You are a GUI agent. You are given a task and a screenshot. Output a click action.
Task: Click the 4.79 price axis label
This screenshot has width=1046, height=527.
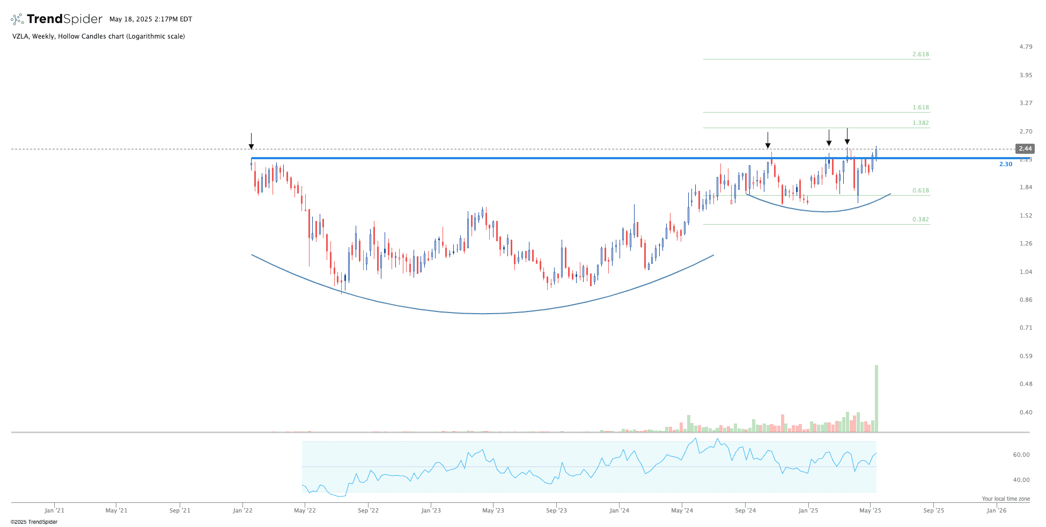click(x=1026, y=47)
